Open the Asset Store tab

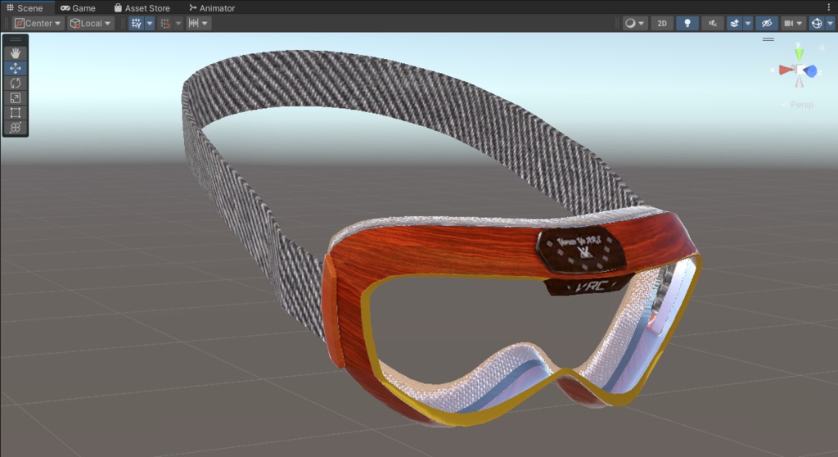[x=142, y=8]
